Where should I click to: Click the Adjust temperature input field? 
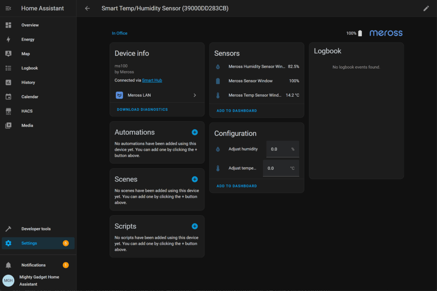pos(277,168)
